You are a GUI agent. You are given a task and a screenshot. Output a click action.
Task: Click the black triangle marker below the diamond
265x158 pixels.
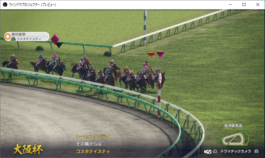click(x=59, y=45)
